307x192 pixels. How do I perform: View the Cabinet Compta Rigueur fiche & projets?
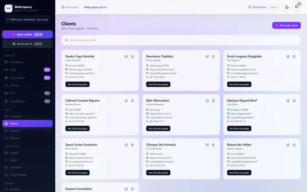coord(78,128)
